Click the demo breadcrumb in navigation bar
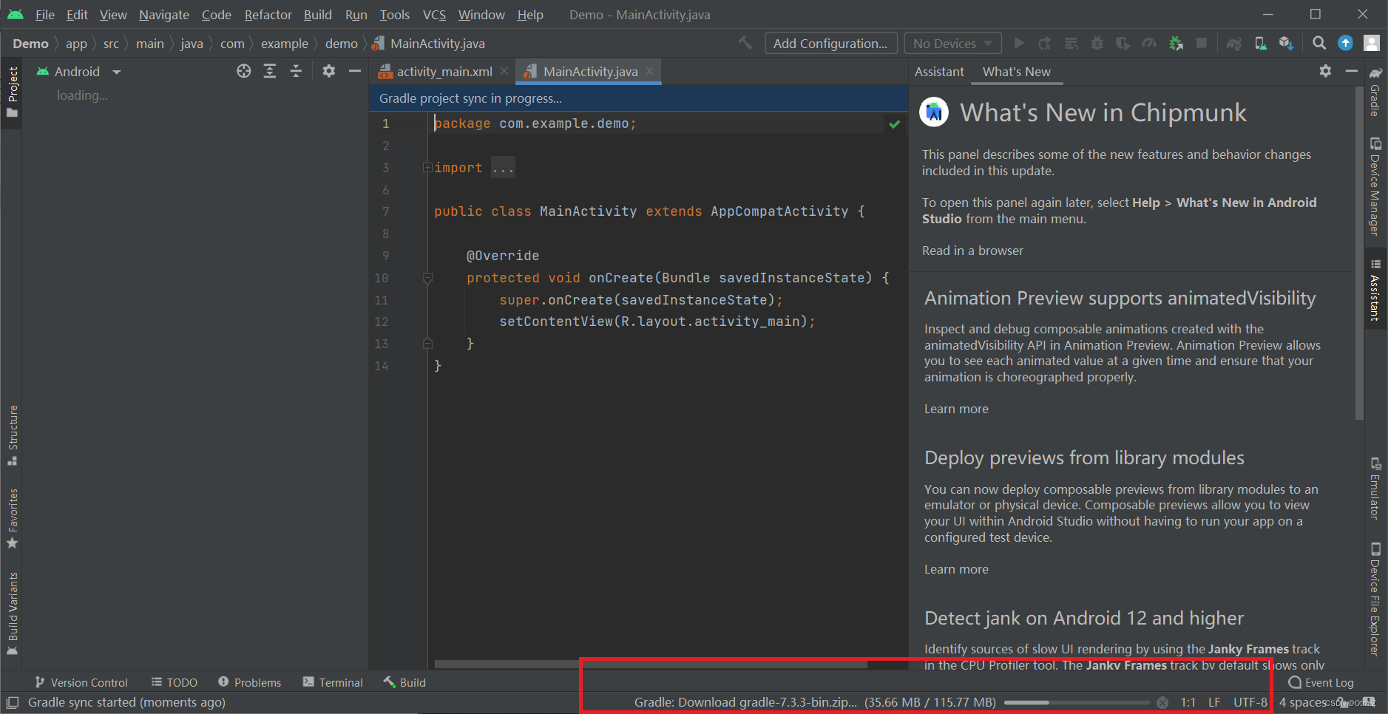Screen dimensions: 1388x714 point(342,44)
